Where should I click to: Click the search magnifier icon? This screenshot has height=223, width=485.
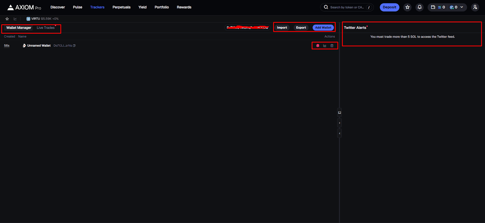326,7
